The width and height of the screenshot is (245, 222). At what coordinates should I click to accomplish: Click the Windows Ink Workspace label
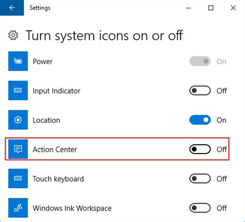(x=72, y=209)
